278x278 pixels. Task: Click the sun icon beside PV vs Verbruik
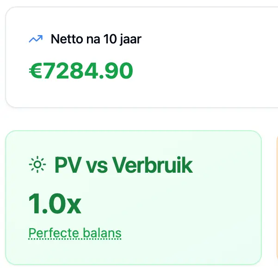(x=37, y=164)
